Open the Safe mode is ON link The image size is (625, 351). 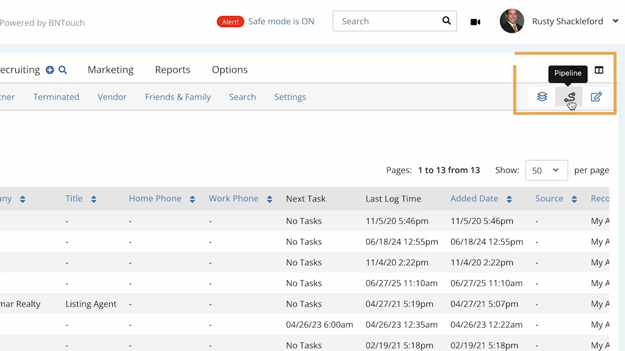[281, 21]
